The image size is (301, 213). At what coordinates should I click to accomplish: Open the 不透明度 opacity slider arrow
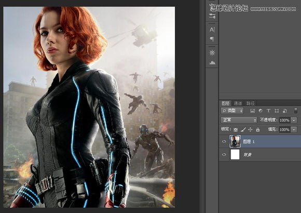pos(294,121)
